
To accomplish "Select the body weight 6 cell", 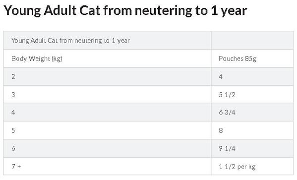I will click(x=107, y=148).
